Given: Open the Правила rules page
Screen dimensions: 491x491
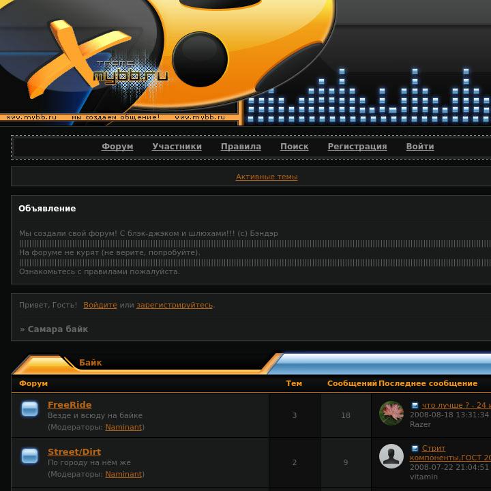Looking at the screenshot, I should coord(241,147).
